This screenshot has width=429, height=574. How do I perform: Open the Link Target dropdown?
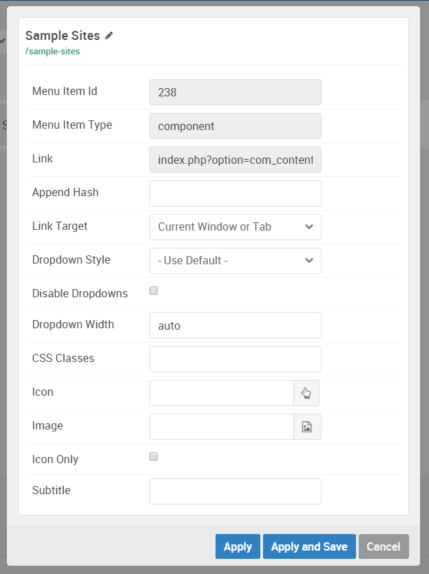tap(235, 227)
